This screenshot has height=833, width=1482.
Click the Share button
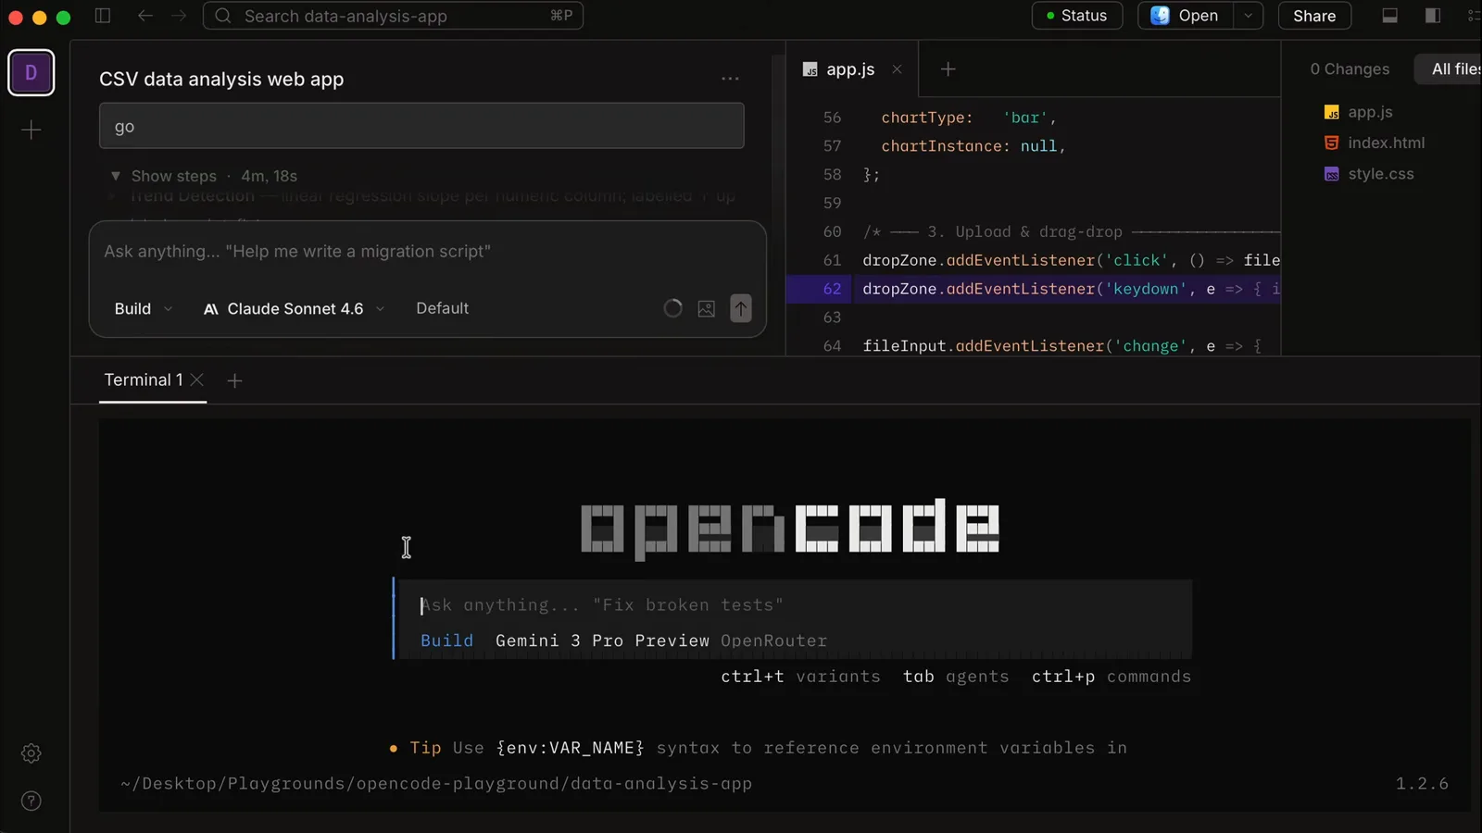(x=1314, y=16)
